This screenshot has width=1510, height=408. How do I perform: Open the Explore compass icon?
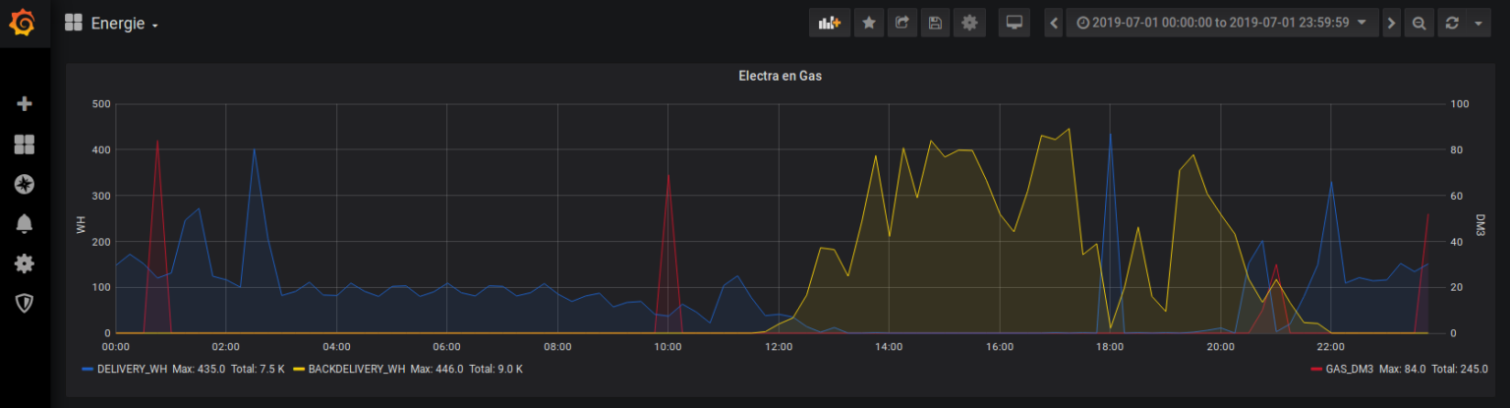pos(25,184)
